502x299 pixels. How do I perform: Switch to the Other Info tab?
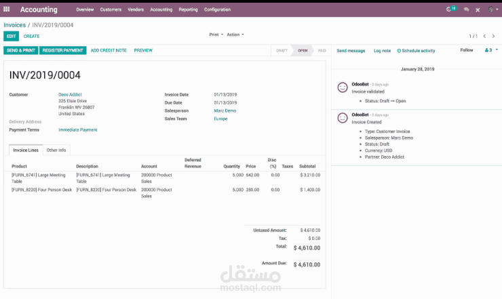point(56,150)
